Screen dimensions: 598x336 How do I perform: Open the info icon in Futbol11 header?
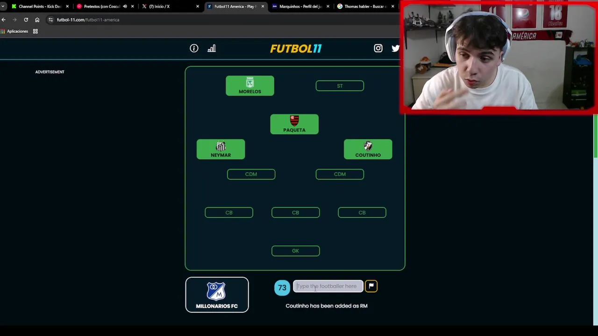(194, 49)
